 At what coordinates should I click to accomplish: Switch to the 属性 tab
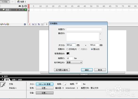click(x=7, y=80)
